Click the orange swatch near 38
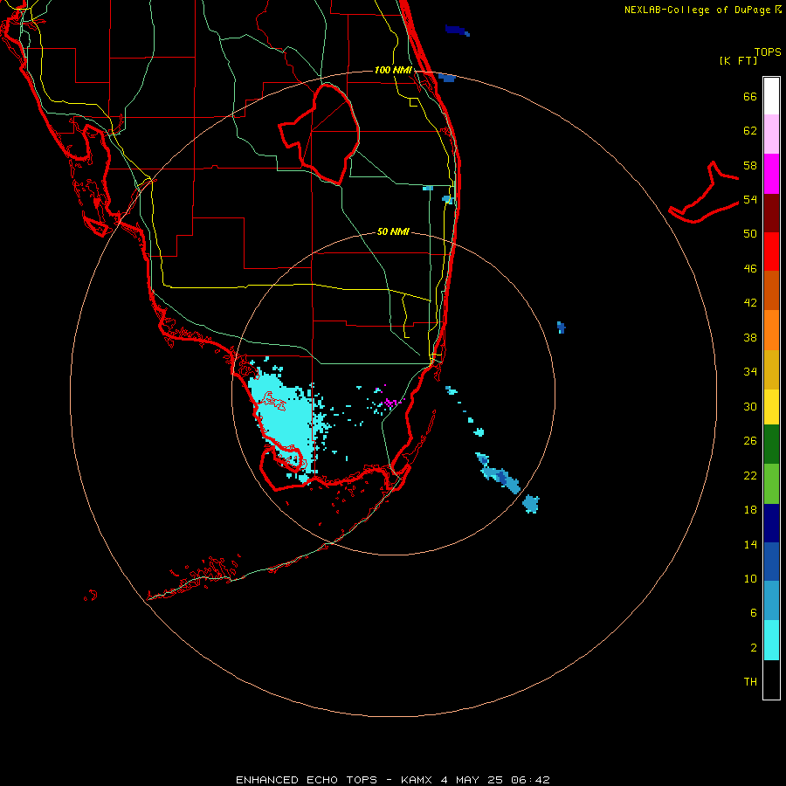Image resolution: width=786 pixels, height=786 pixels. 771,330
